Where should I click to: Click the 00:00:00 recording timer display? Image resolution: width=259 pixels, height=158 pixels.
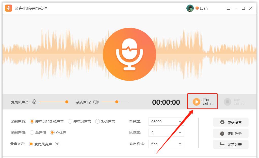pos(166,102)
